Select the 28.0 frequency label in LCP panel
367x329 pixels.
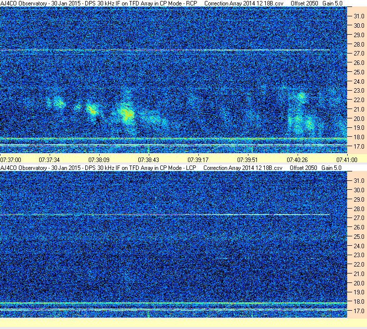359,209
